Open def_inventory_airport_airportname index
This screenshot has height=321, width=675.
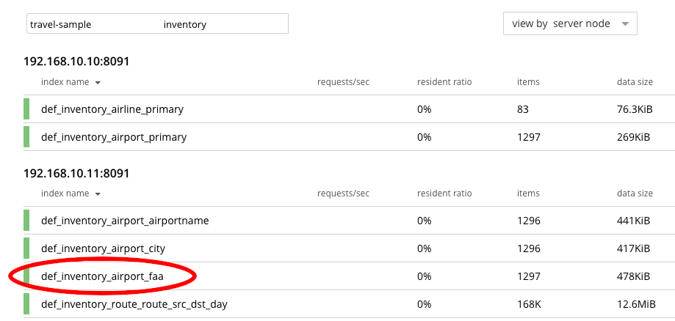125,221
